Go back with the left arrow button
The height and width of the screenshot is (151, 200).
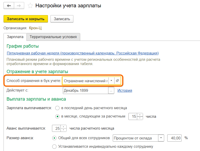pos(9,6)
